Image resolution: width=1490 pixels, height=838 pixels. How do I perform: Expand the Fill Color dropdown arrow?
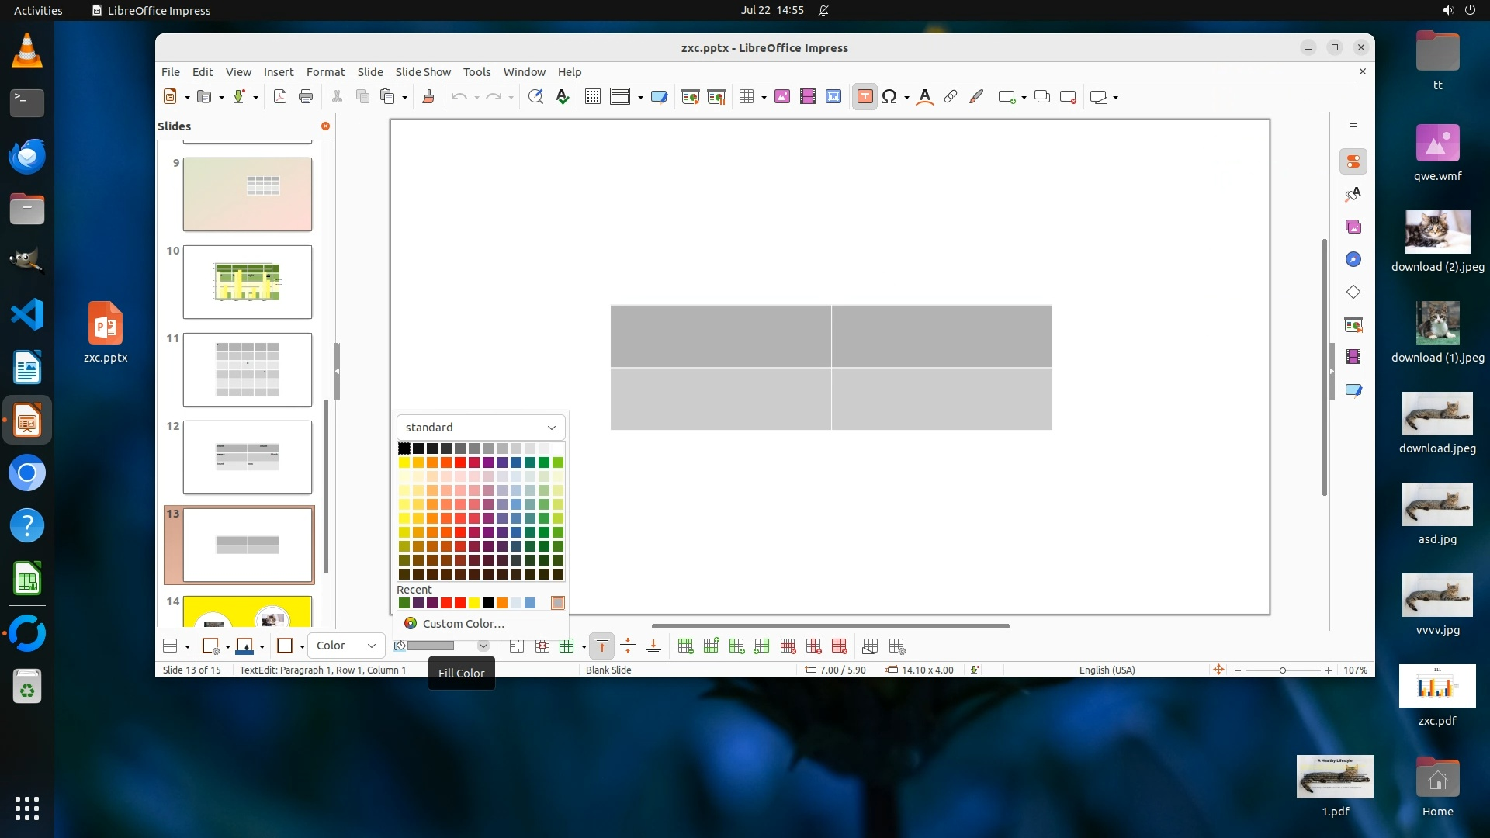tap(483, 646)
